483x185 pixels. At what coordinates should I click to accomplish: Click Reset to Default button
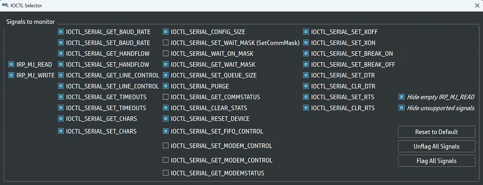coord(437,132)
